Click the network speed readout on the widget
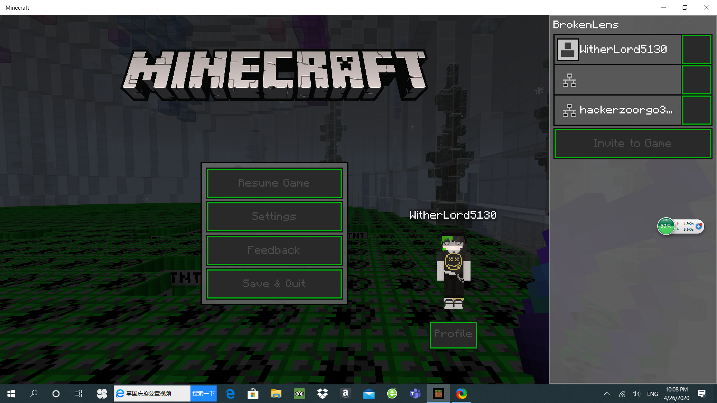717x403 pixels. (686, 227)
